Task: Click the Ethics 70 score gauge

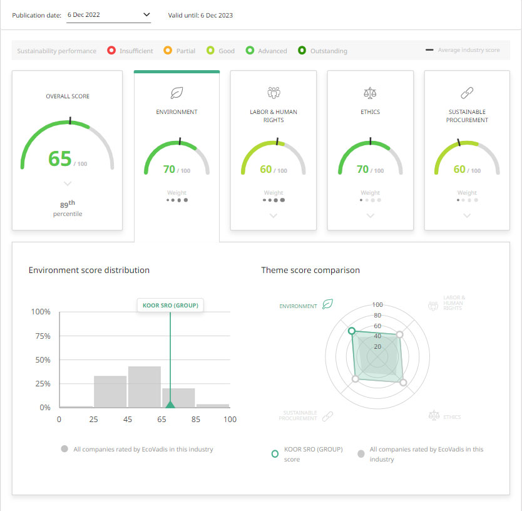Action: tap(370, 157)
